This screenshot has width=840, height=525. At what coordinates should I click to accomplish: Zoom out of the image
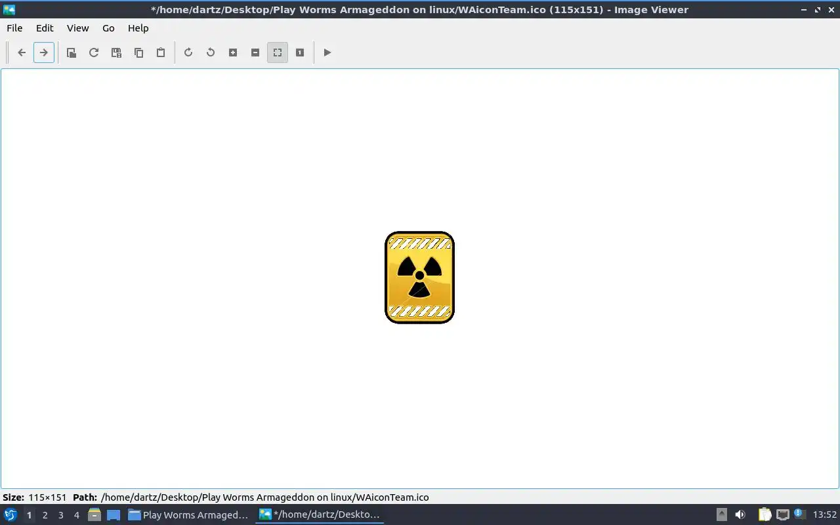[255, 52]
